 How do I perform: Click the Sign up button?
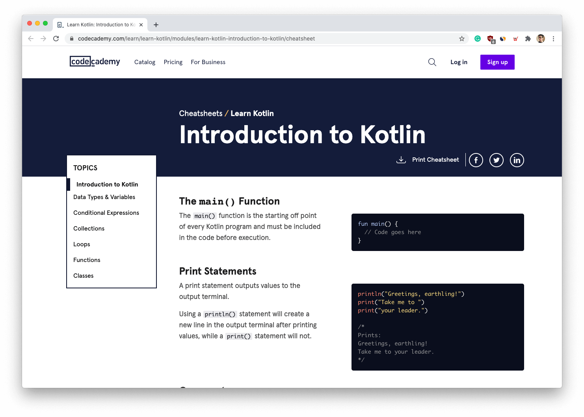[497, 62]
